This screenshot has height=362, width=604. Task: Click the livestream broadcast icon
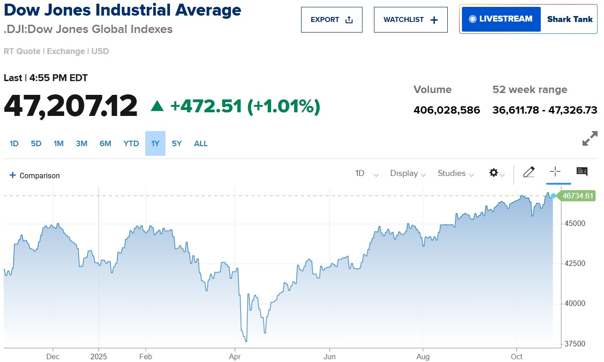tap(472, 19)
